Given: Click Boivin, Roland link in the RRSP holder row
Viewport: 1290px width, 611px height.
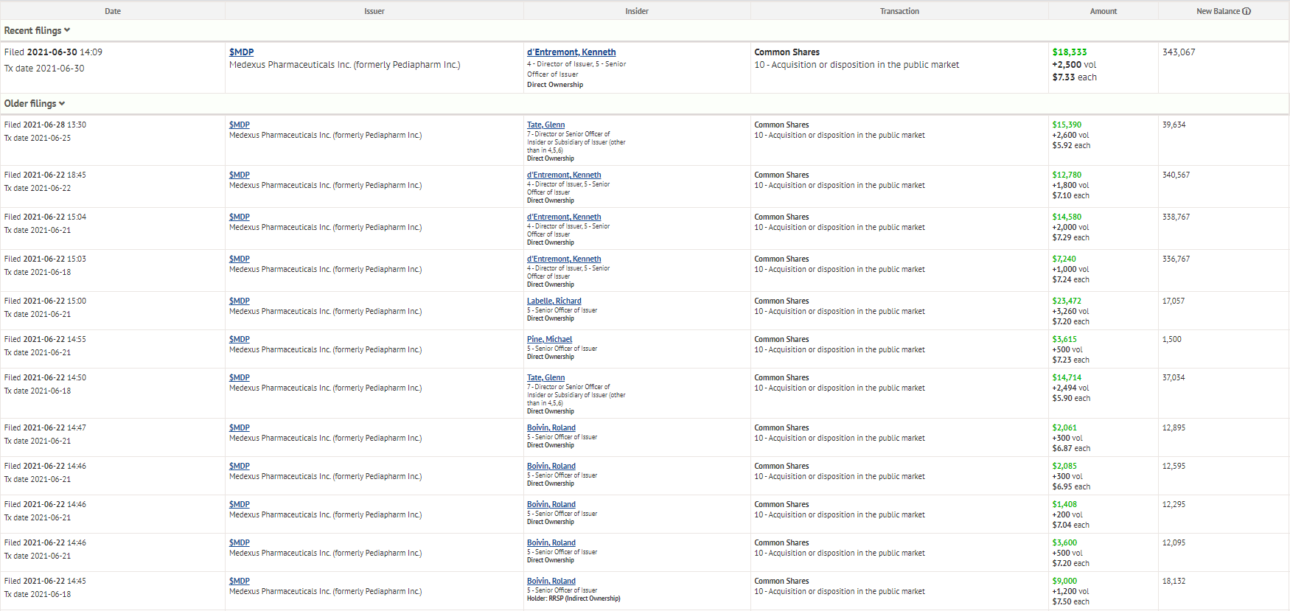Looking at the screenshot, I should (x=551, y=581).
